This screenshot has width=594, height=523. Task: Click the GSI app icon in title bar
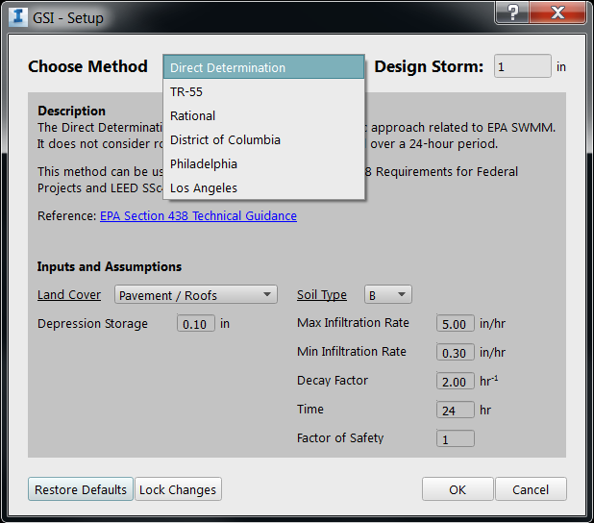pyautogui.click(x=18, y=17)
